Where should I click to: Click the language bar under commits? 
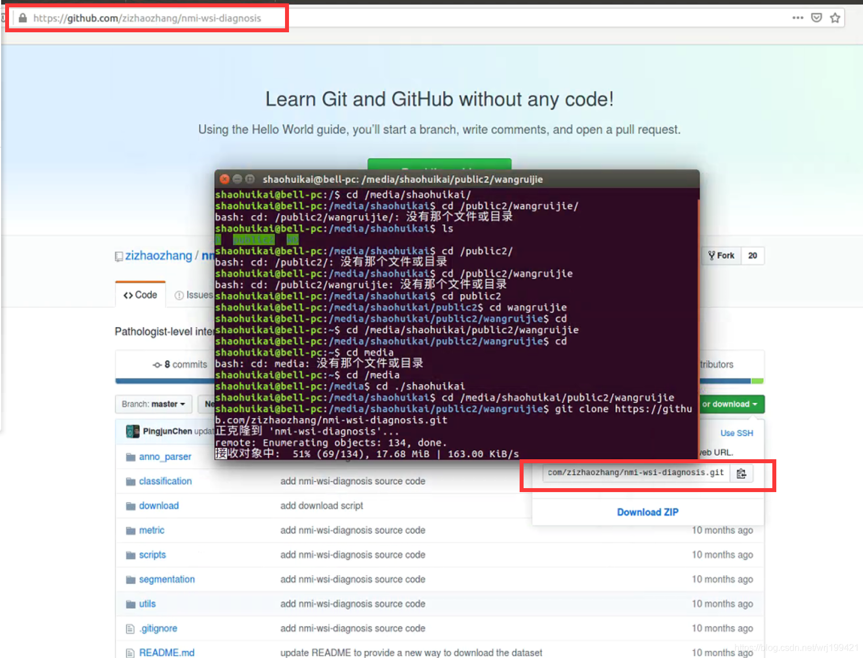(x=439, y=381)
